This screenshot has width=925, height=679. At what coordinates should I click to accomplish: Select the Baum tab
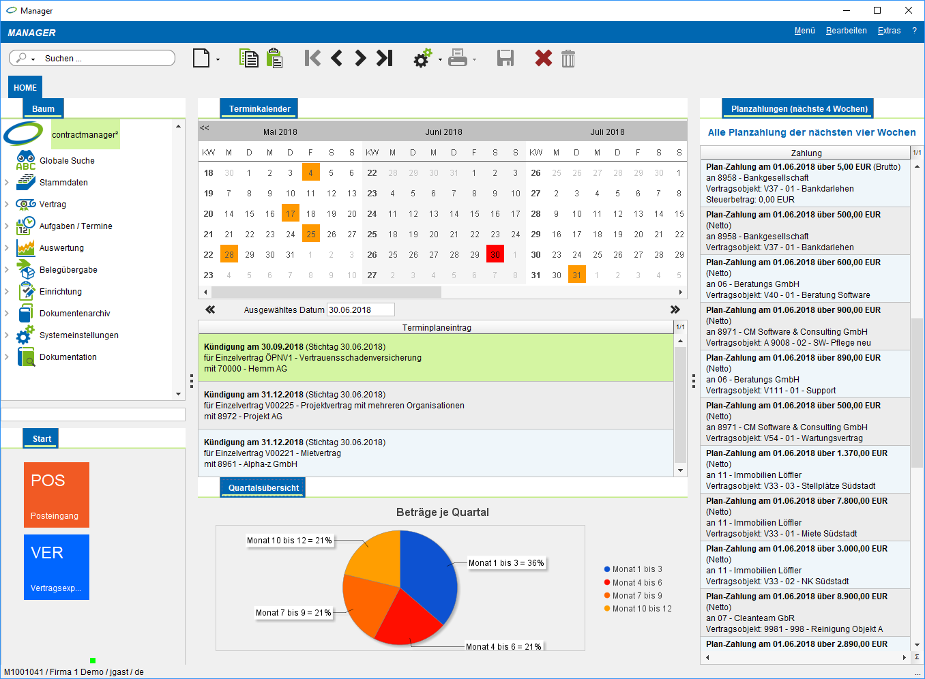[x=43, y=108]
